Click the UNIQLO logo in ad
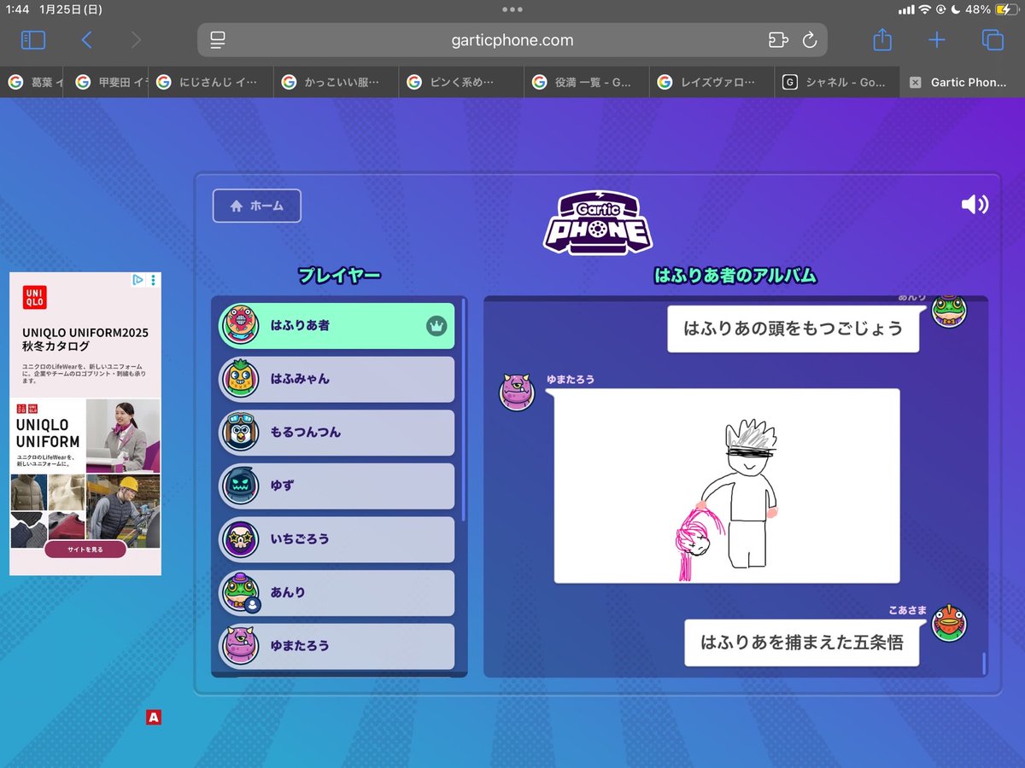 click(34, 296)
